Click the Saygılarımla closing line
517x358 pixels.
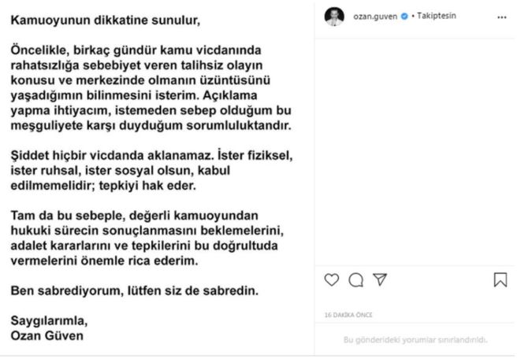(x=49, y=320)
